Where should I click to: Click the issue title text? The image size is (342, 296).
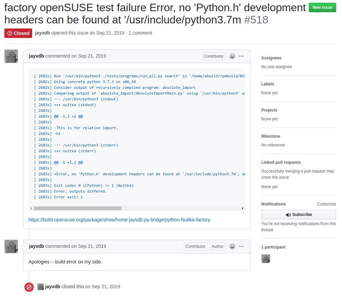tap(155, 14)
